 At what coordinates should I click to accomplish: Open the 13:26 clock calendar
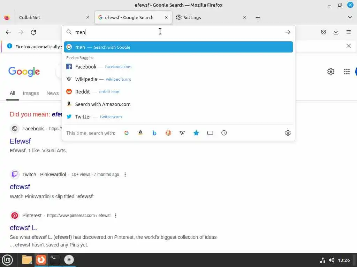tap(344, 260)
